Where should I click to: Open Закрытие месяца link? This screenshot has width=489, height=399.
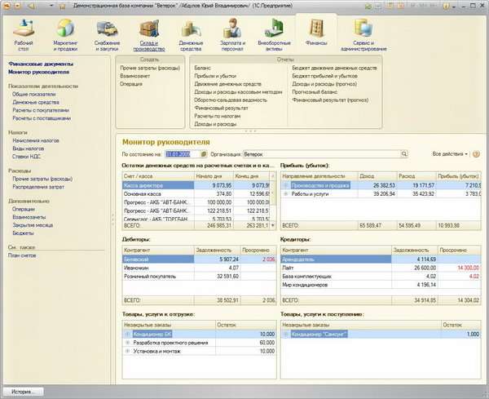pos(33,224)
